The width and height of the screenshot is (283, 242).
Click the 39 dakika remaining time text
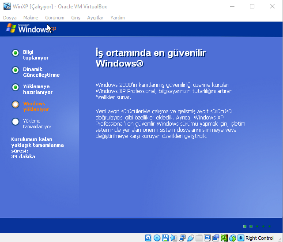23,156
